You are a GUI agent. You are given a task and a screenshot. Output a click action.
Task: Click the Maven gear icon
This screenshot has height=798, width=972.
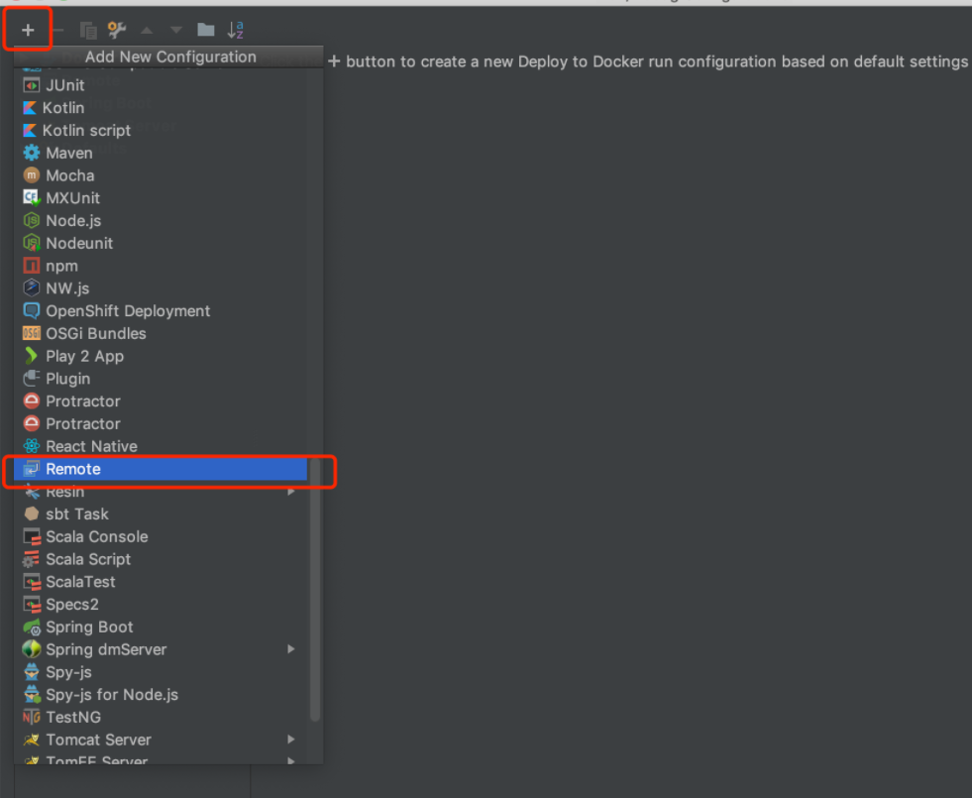tap(31, 153)
